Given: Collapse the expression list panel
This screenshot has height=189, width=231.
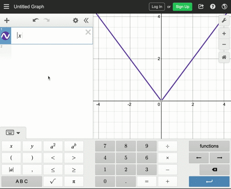Looking at the screenshot, I should (86, 20).
